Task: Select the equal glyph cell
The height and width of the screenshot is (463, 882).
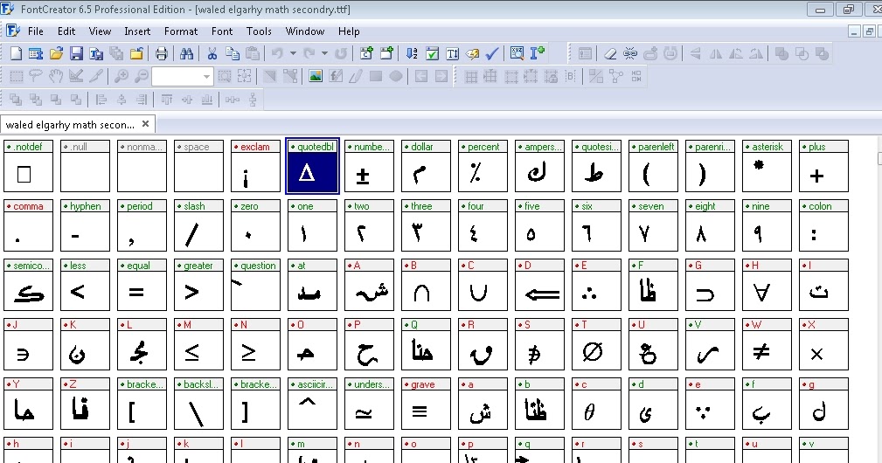Action: [x=142, y=285]
